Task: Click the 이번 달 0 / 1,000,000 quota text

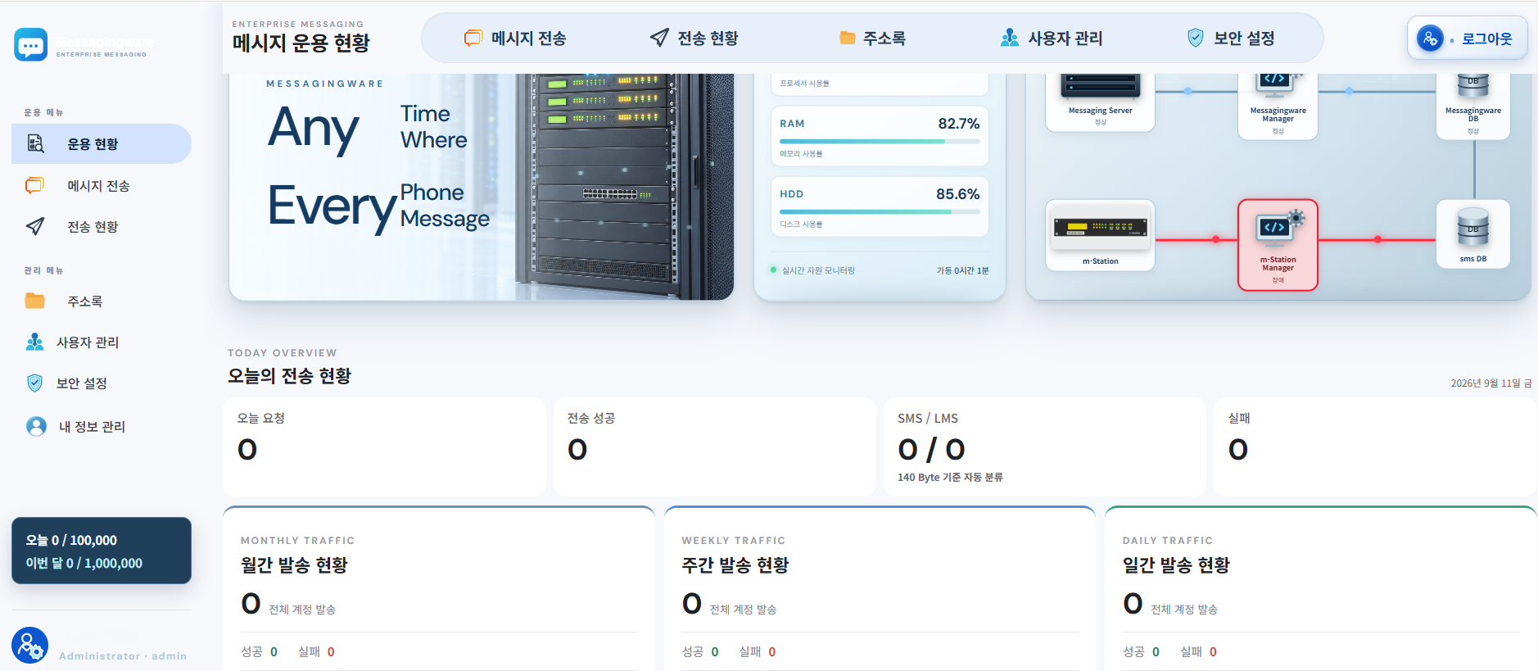Action: coord(84,563)
